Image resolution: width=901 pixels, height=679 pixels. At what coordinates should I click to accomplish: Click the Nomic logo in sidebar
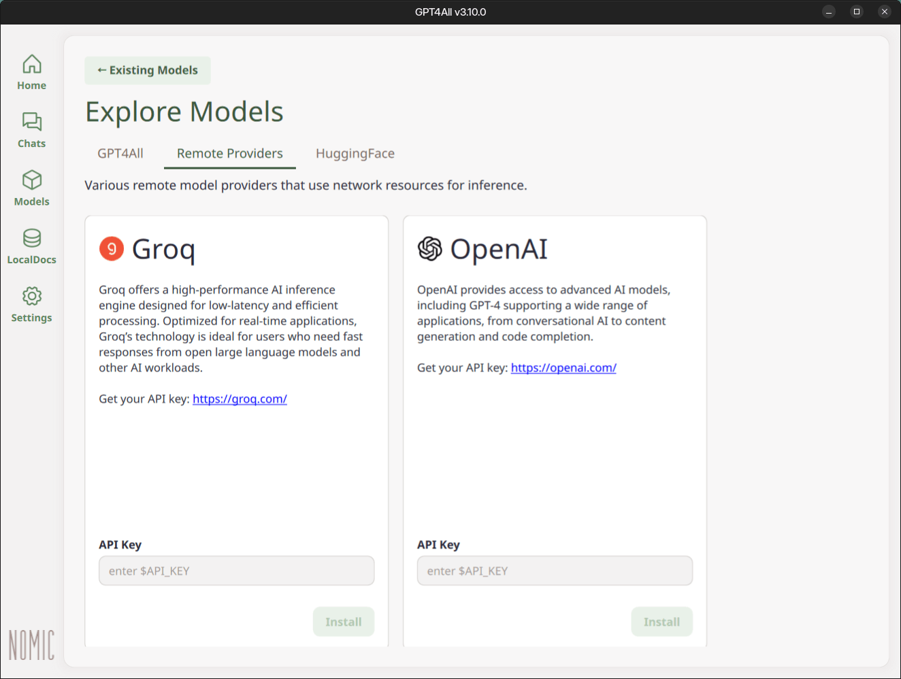pyautogui.click(x=31, y=645)
